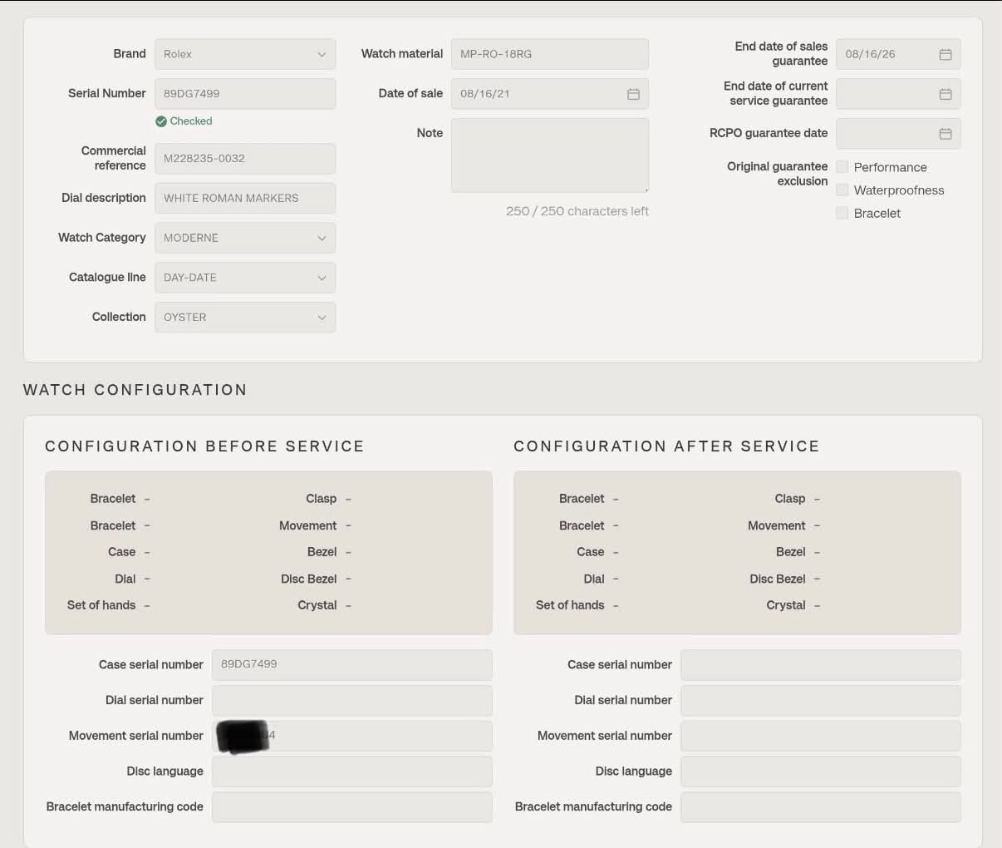Open the Watch Category dropdown

tap(245, 238)
